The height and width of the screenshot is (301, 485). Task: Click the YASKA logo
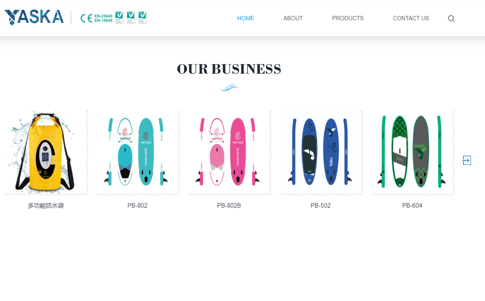coord(34,17)
